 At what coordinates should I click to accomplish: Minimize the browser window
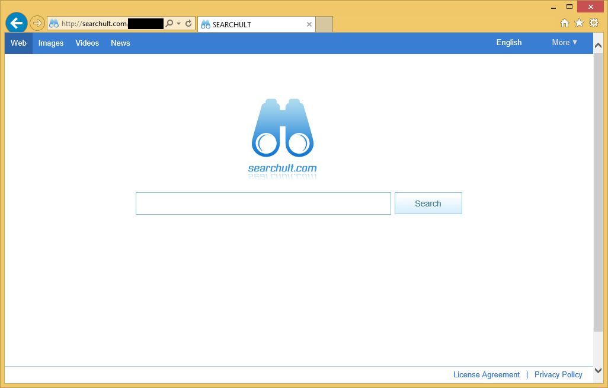click(x=553, y=7)
